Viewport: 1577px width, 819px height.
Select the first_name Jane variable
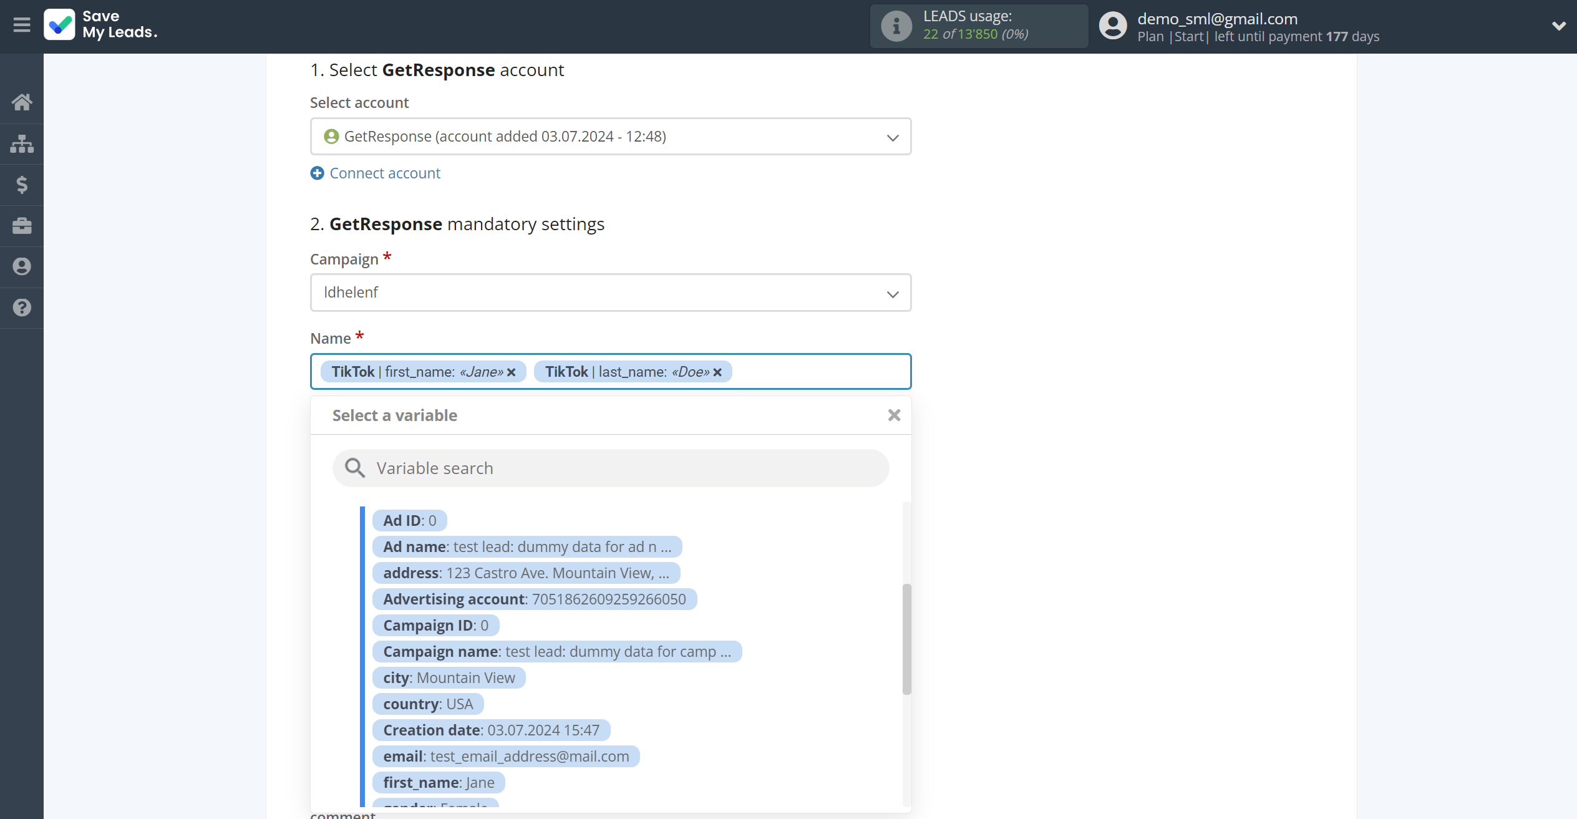coord(439,783)
